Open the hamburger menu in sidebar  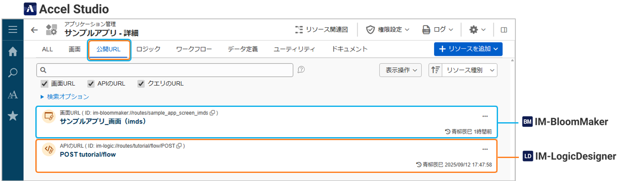pyautogui.click(x=13, y=30)
